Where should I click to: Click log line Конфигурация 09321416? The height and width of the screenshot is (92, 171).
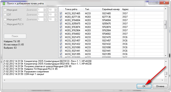click(47, 64)
